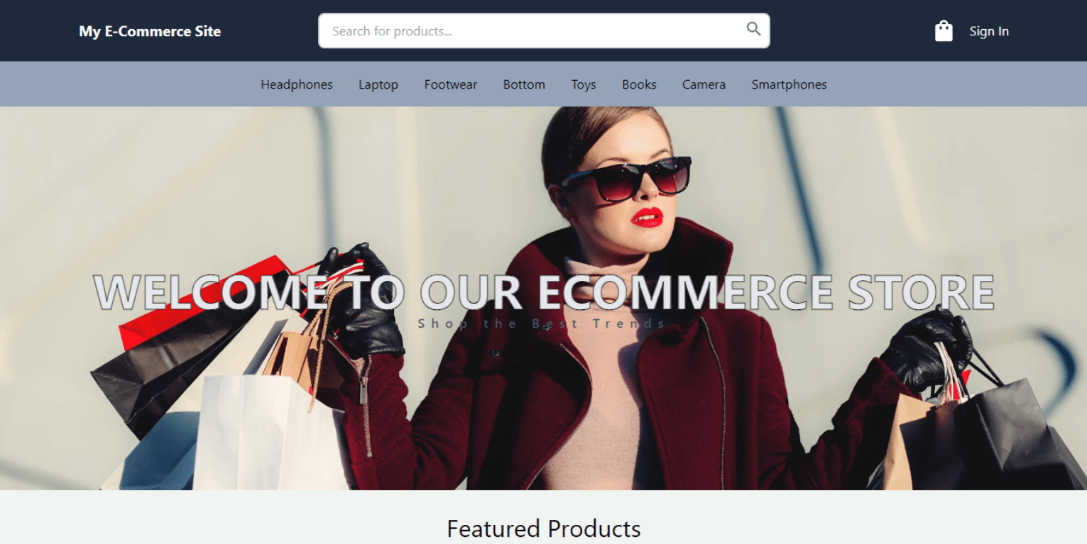Open the Headphones category
Screen dimensions: 1087x544
coord(297,84)
